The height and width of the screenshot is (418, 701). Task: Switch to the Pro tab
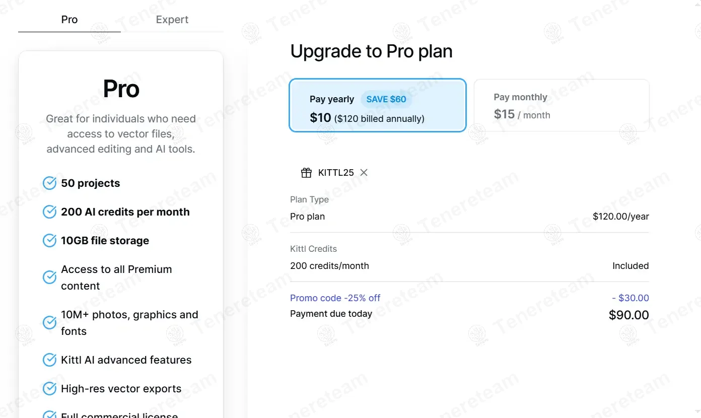(x=69, y=20)
